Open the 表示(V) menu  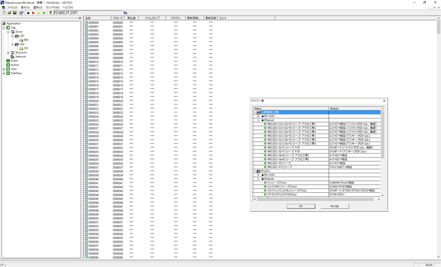25,7
